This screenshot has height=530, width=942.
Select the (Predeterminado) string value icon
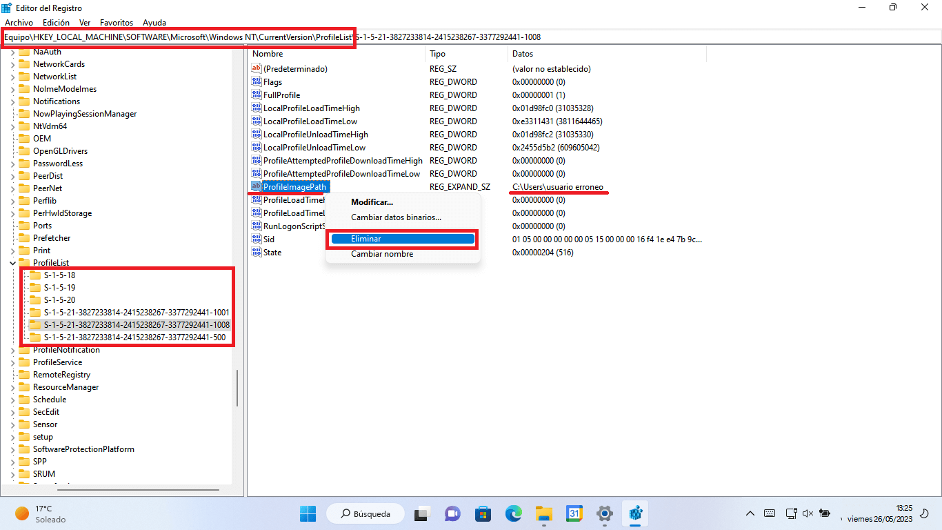click(257, 69)
